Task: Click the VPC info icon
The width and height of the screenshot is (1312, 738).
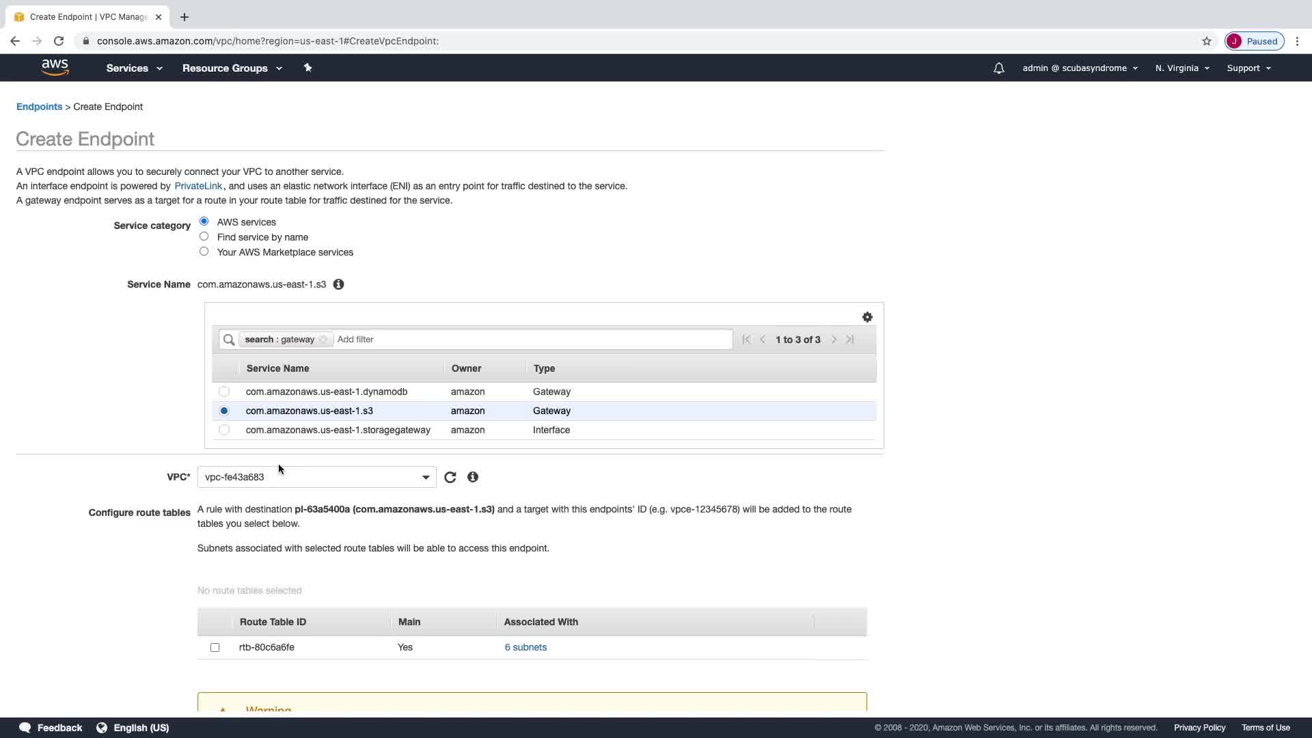Action: (x=473, y=477)
